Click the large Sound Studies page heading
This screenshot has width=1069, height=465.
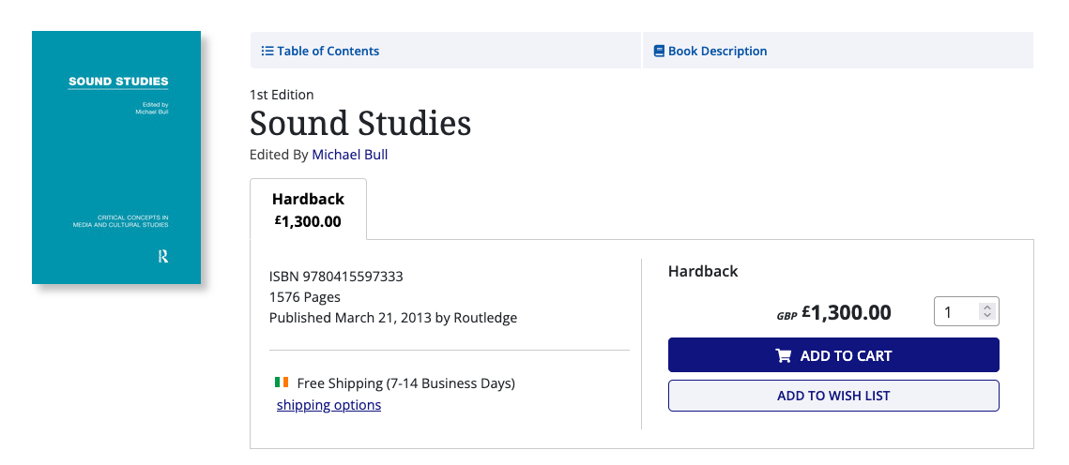[360, 124]
